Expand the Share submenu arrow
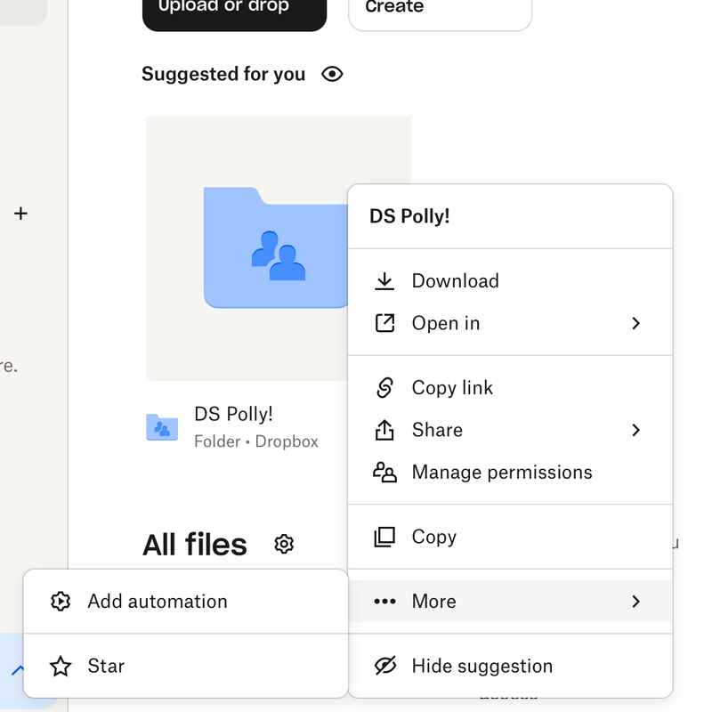 pos(635,430)
